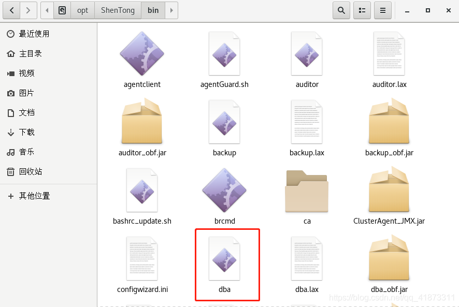Click the ClusterAgent_JMX.jar name label
459x307 pixels.
[389, 221]
